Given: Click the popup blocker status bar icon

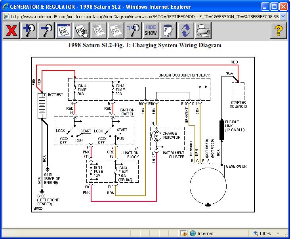Looking at the screenshot, I should [x=183, y=233].
